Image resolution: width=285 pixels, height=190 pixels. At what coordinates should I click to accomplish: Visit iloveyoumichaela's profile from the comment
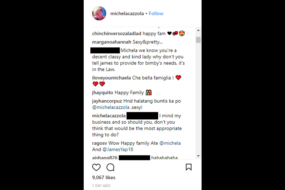[x=111, y=78]
